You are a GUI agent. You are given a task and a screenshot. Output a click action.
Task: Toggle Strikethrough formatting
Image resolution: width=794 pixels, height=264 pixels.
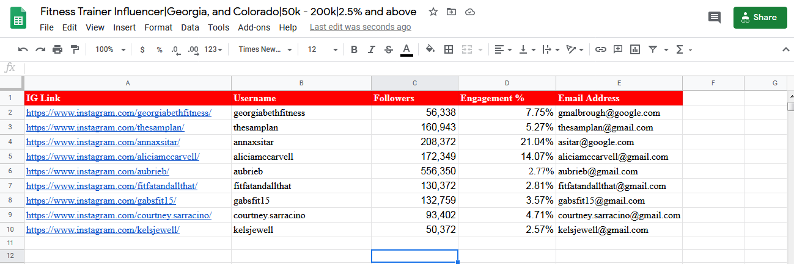point(389,49)
